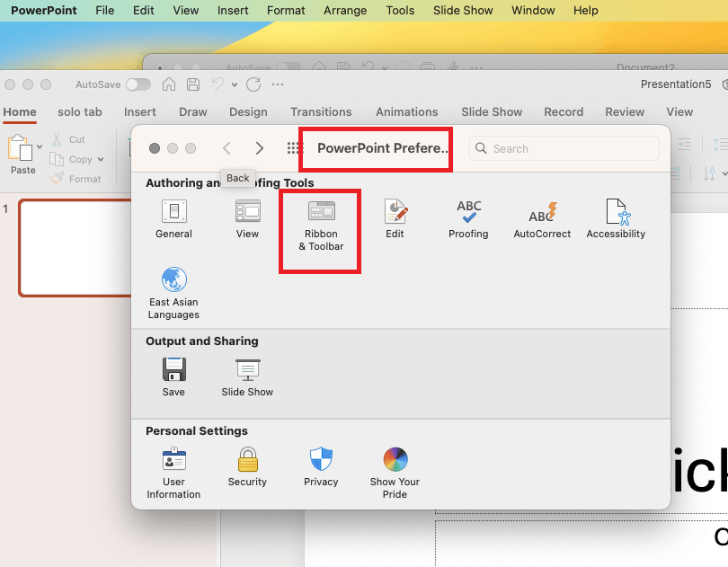728x567 pixels.
Task: Switch to the Record ribbon tab
Action: pos(564,112)
